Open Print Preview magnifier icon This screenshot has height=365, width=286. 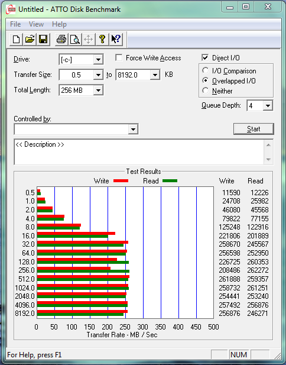click(75, 39)
